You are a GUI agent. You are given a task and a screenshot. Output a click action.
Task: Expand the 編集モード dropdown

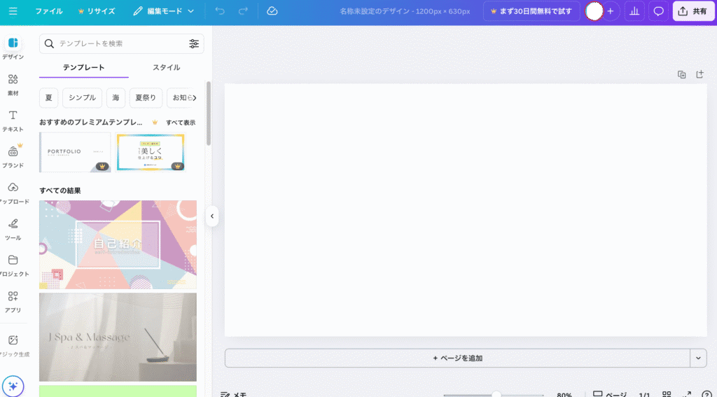coord(163,11)
